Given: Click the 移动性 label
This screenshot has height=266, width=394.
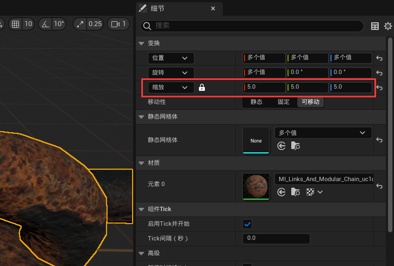Looking at the screenshot, I should 157,102.
